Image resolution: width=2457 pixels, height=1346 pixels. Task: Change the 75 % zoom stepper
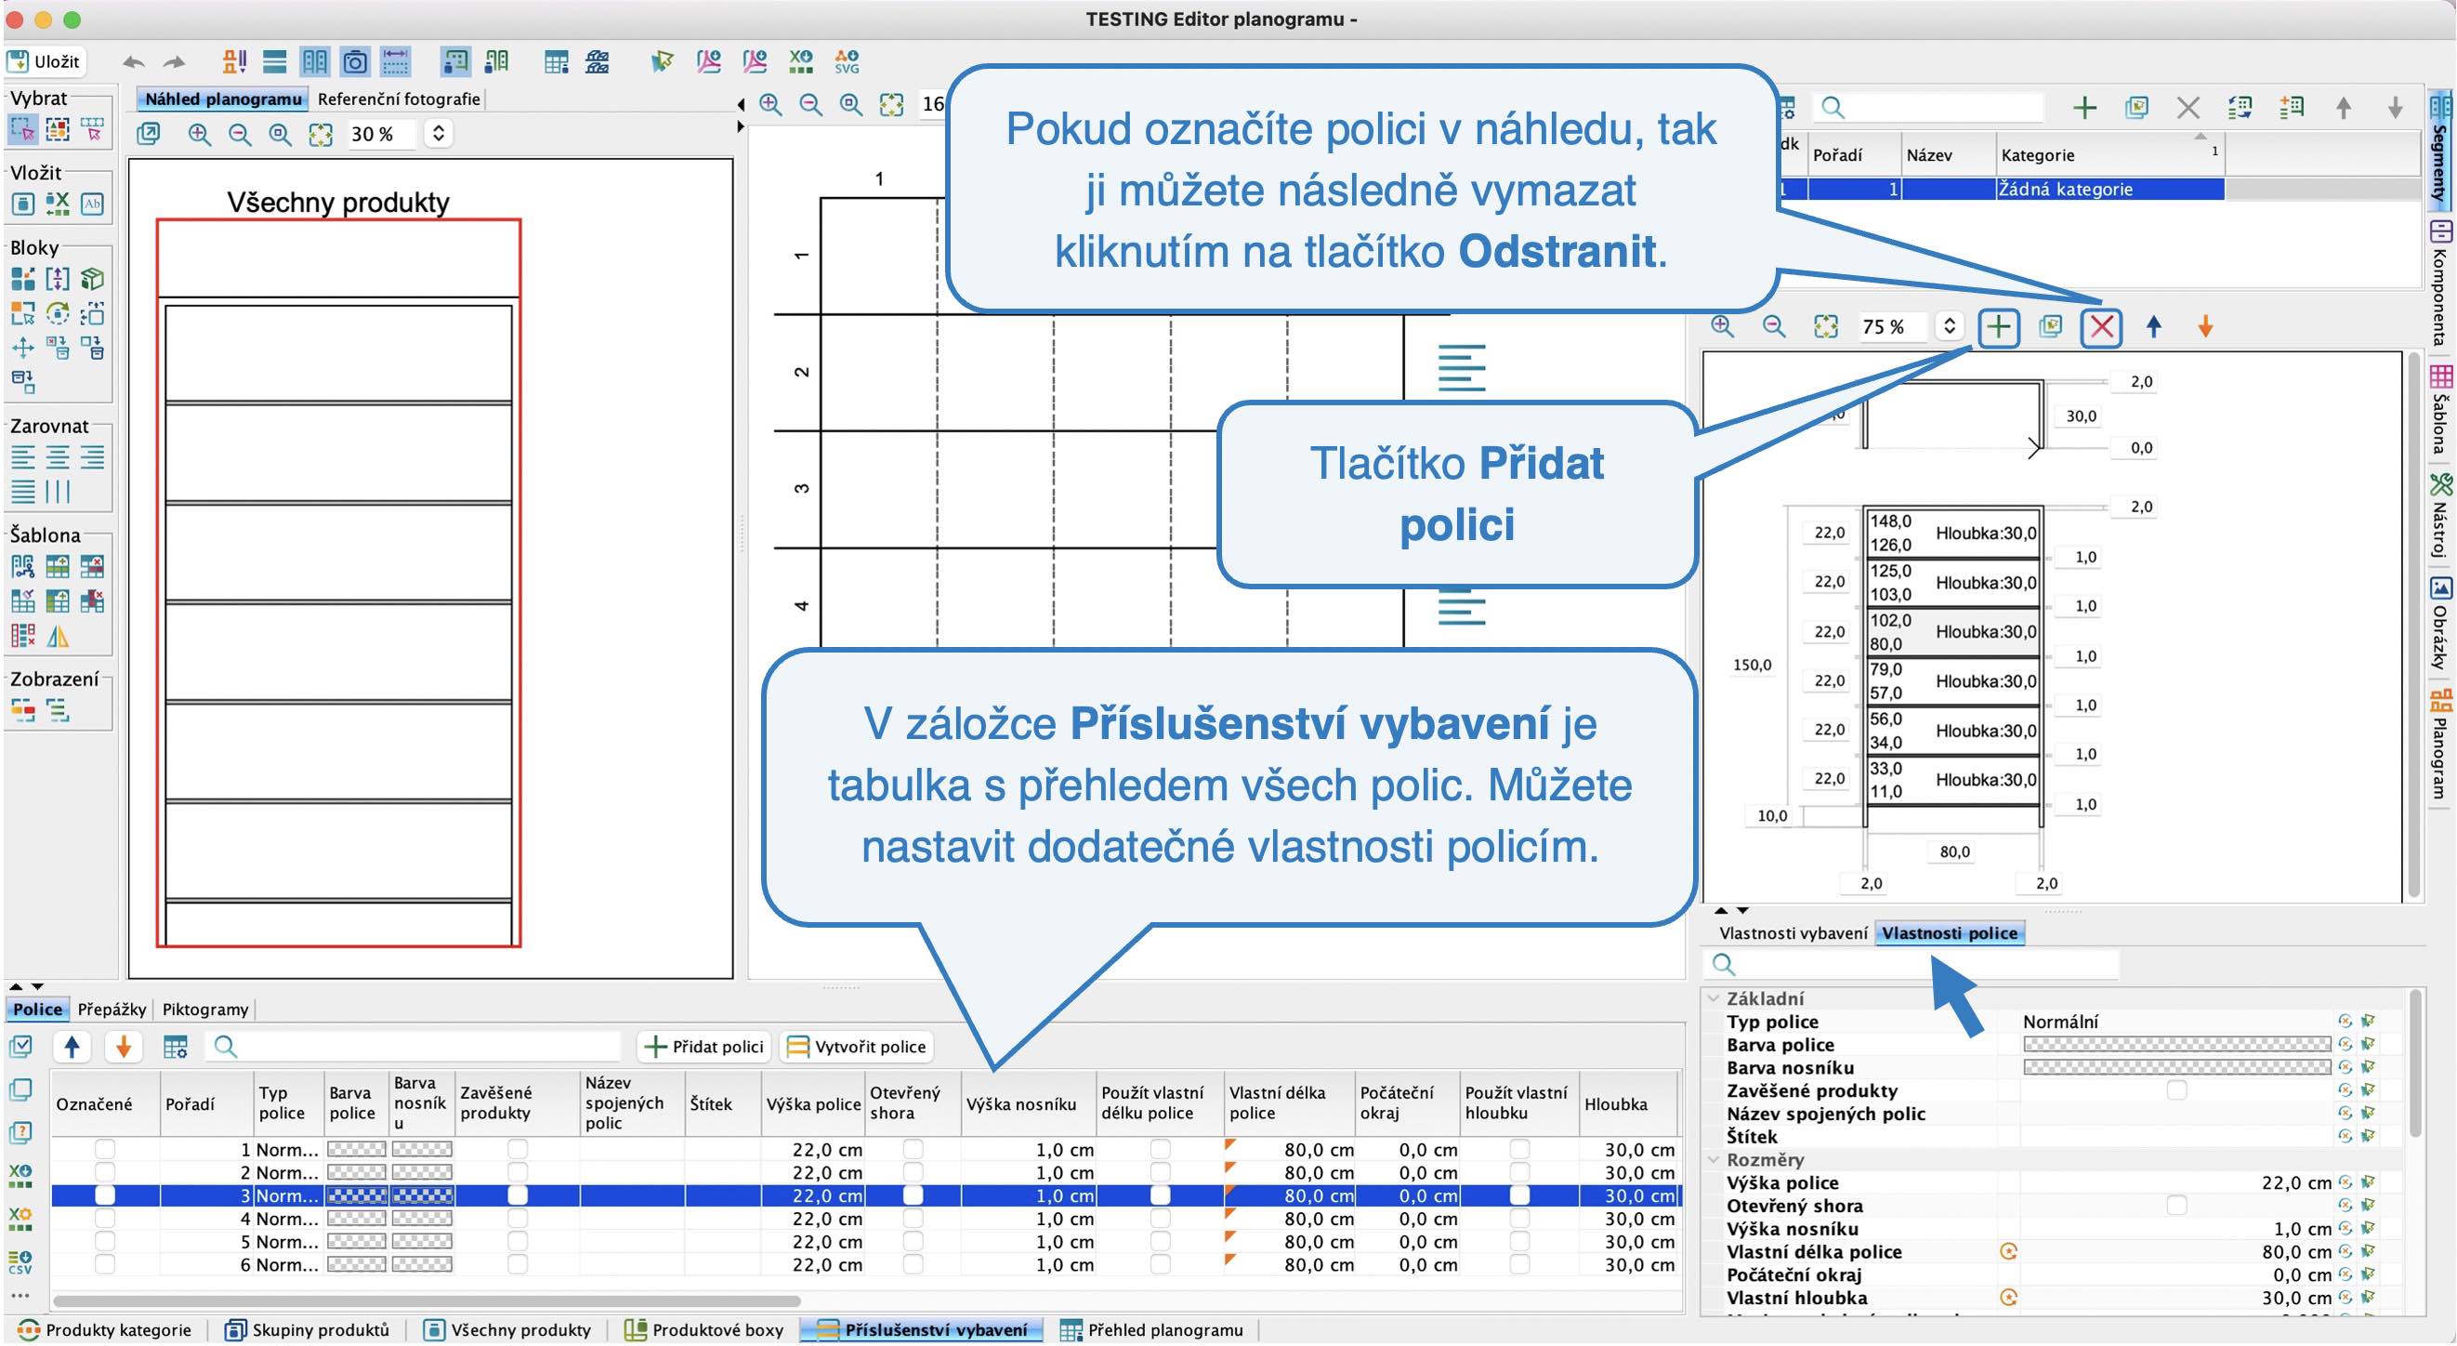point(1950,326)
